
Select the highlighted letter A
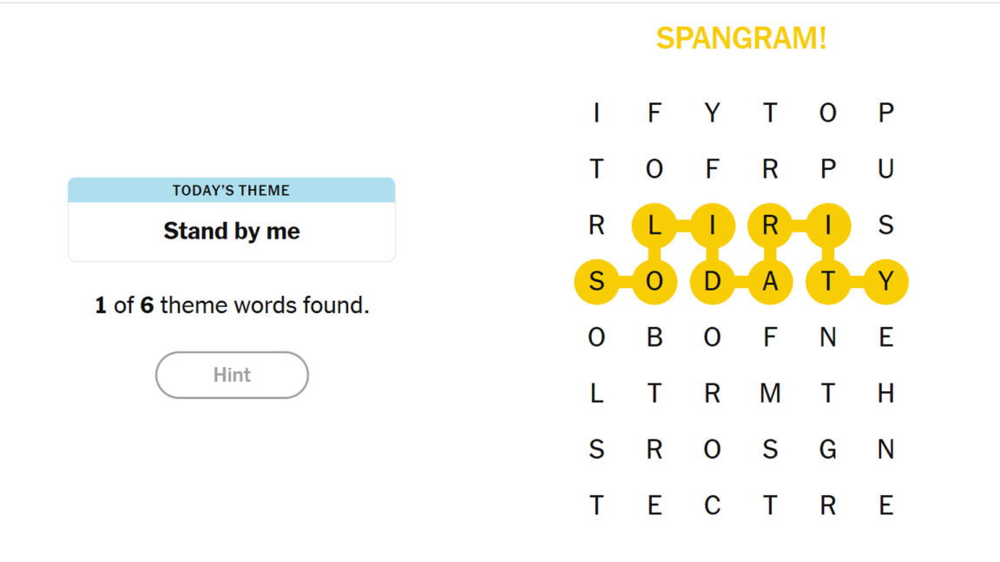(770, 282)
